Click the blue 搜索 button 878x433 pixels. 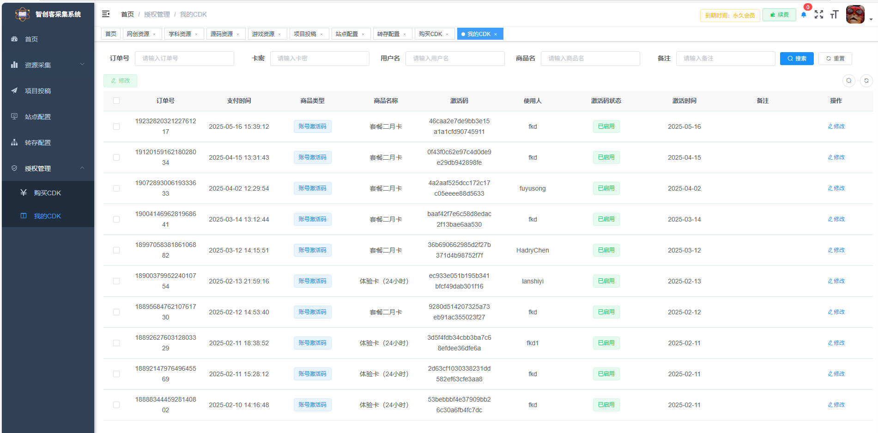pyautogui.click(x=797, y=59)
